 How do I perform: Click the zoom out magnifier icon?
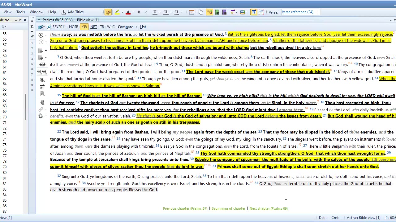pos(45,72)
